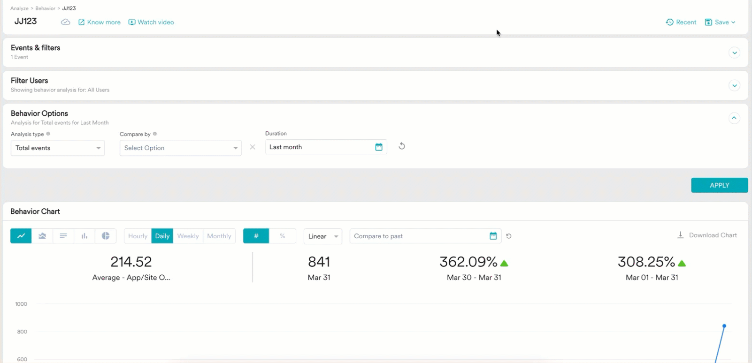The height and width of the screenshot is (363, 752).
Task: Reset the Duration with the refresh icon
Action: 402,146
